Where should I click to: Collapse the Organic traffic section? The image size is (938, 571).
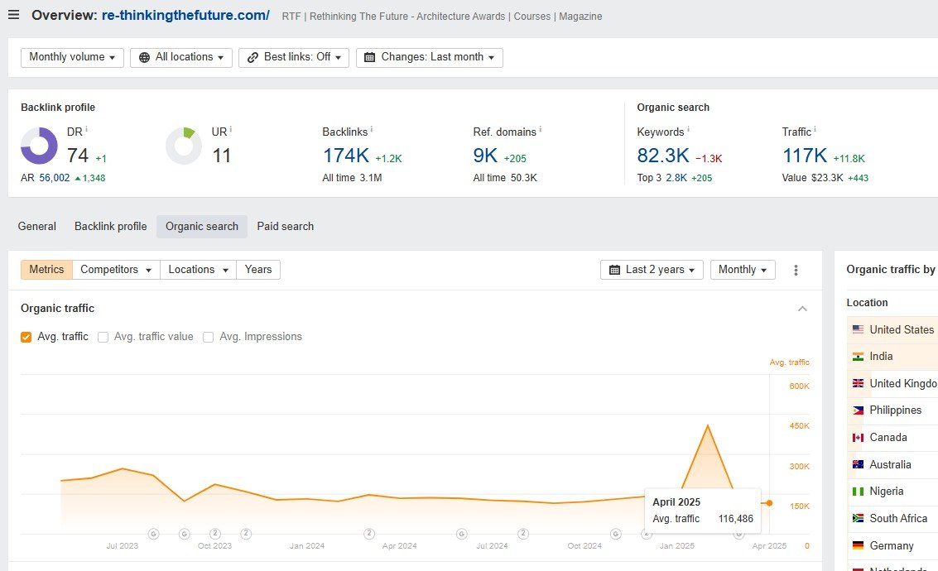pos(802,309)
